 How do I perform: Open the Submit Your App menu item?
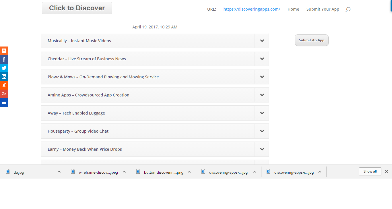[x=323, y=9]
